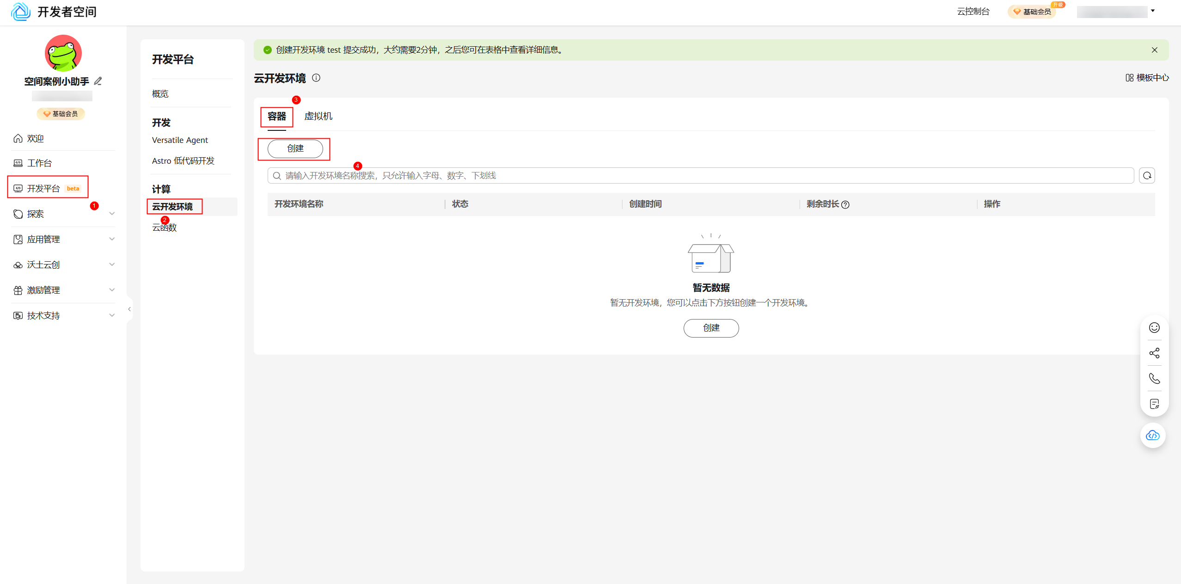Open the 云控制台 link in header
Screen dimensions: 1181x584
pyautogui.click(x=973, y=12)
